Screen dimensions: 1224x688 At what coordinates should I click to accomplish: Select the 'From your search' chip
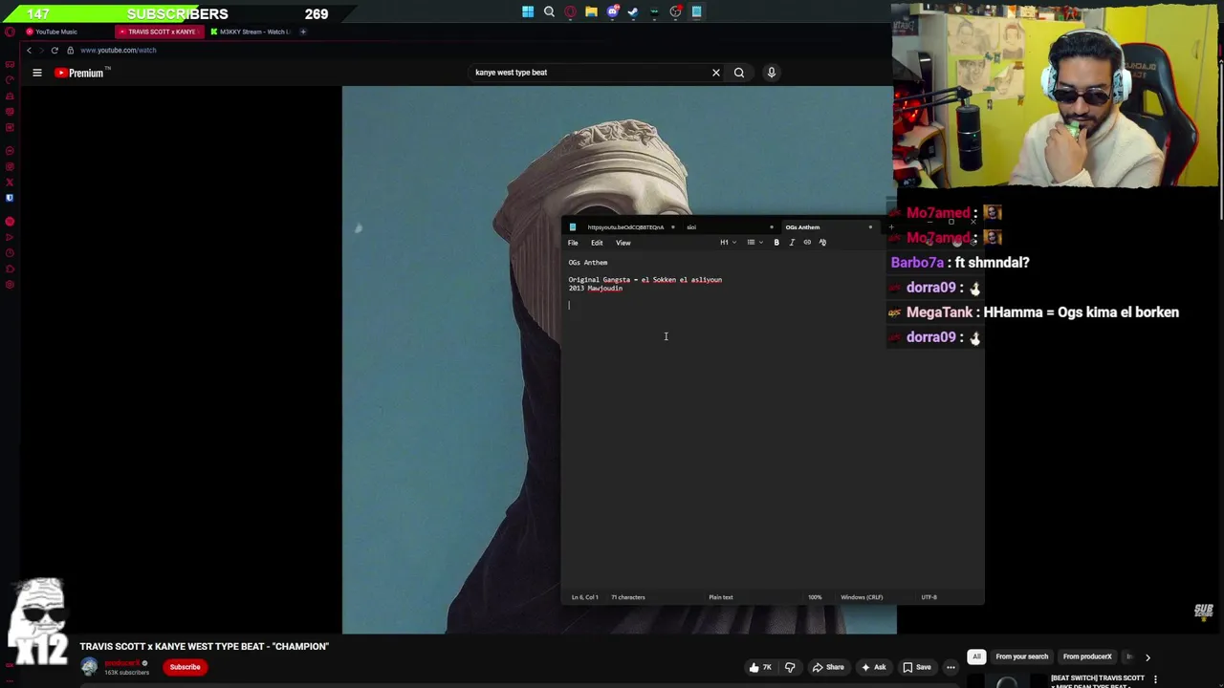coord(1022,656)
